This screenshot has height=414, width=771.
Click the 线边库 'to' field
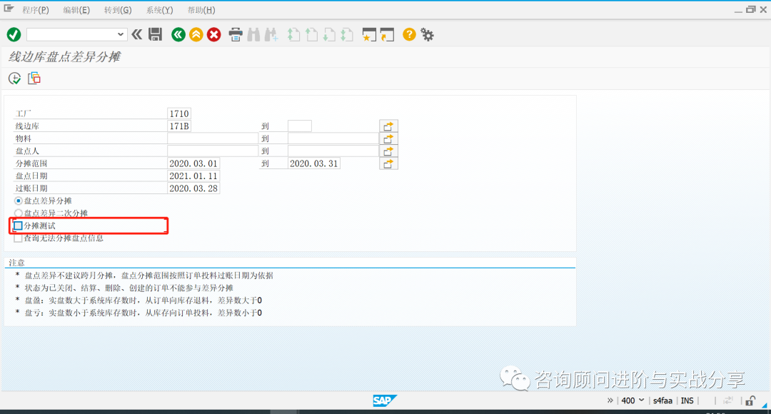coord(299,126)
